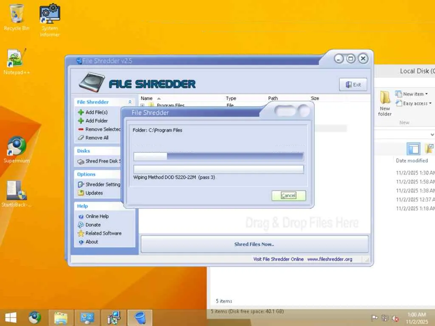Image resolution: width=435 pixels, height=326 pixels.
Task: Click Remove Selected red minus icon
Action: tap(81, 129)
